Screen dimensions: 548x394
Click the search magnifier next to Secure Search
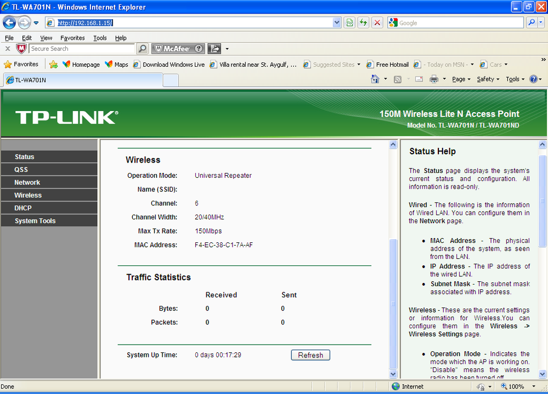pyautogui.click(x=142, y=49)
